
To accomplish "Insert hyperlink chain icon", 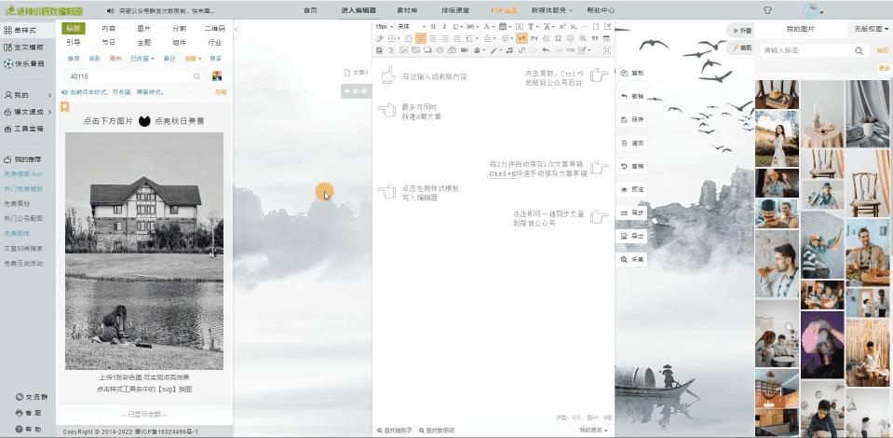I will [x=521, y=50].
